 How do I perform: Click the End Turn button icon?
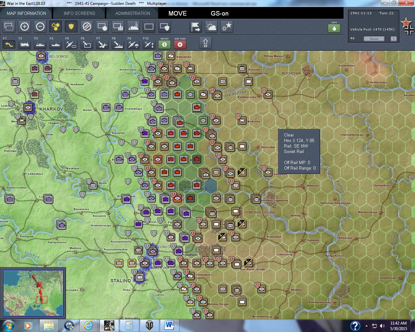pos(180,44)
